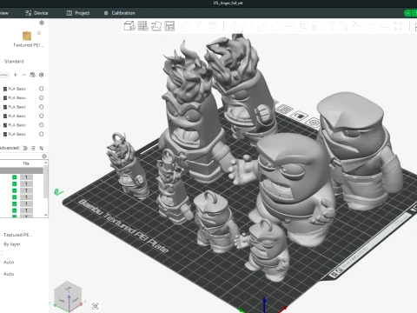Uncheck the sixth object's printable checkbox
Image resolution: width=417 pixels, height=313 pixels.
[15, 210]
